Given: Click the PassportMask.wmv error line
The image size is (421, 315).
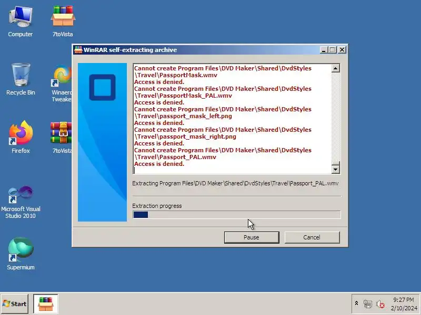Looking at the screenshot, I should [223, 72].
